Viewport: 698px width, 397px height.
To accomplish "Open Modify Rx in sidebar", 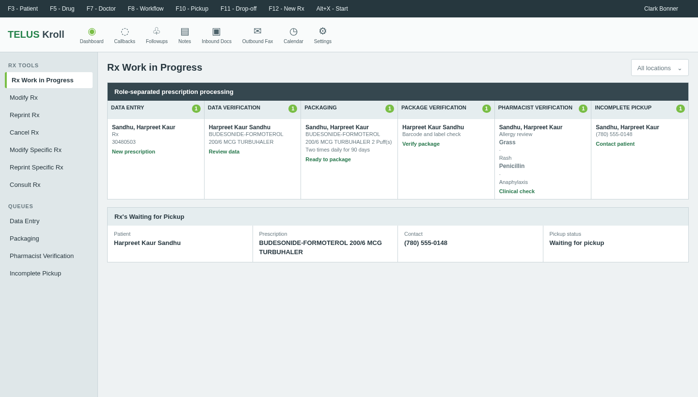I will [x=49, y=98].
